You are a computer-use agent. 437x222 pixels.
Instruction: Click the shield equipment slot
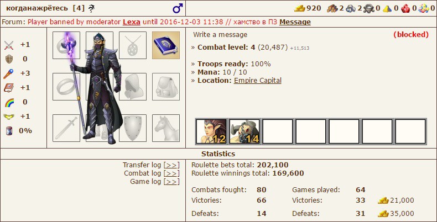point(133,128)
